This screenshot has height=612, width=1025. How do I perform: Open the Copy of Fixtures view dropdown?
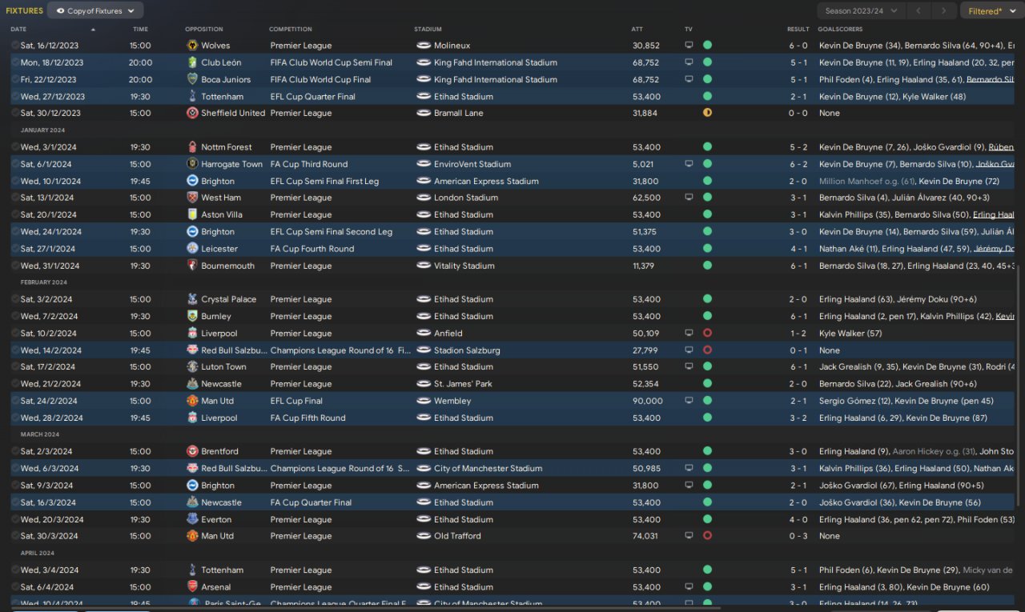[95, 10]
